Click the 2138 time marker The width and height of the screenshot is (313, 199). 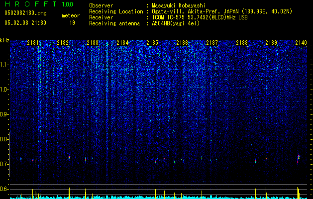(x=242, y=43)
